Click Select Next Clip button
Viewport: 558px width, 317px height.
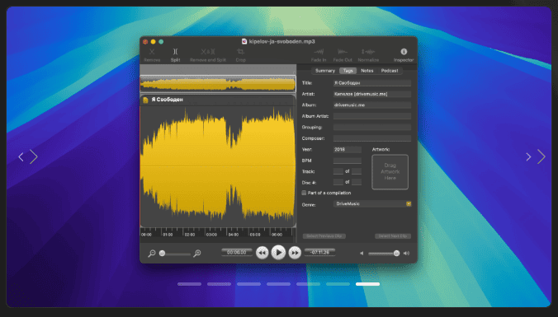[393, 236]
